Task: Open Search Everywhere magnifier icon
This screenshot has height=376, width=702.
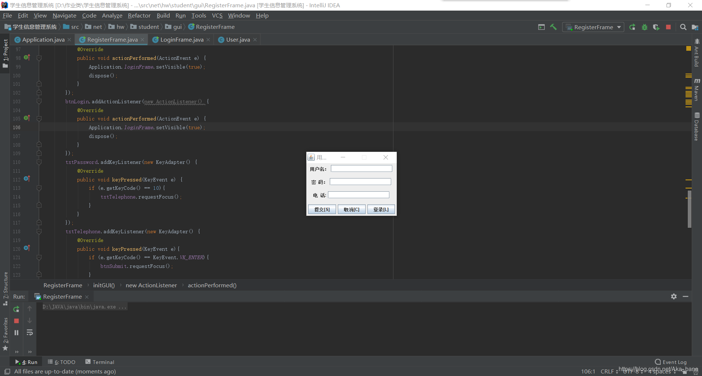Action: click(683, 27)
